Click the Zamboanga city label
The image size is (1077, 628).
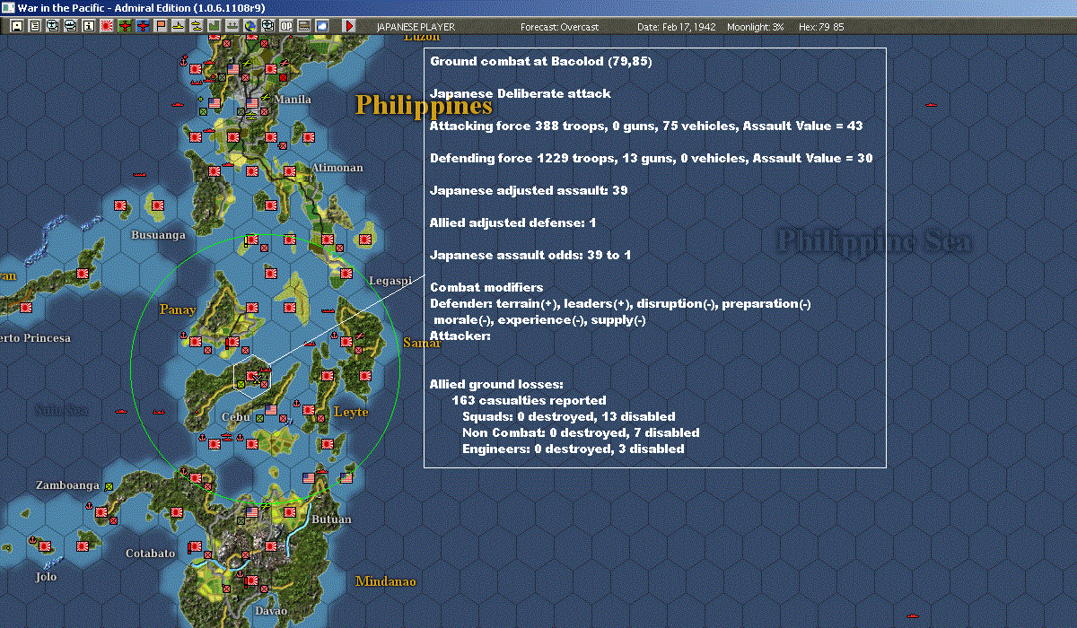[x=67, y=485]
